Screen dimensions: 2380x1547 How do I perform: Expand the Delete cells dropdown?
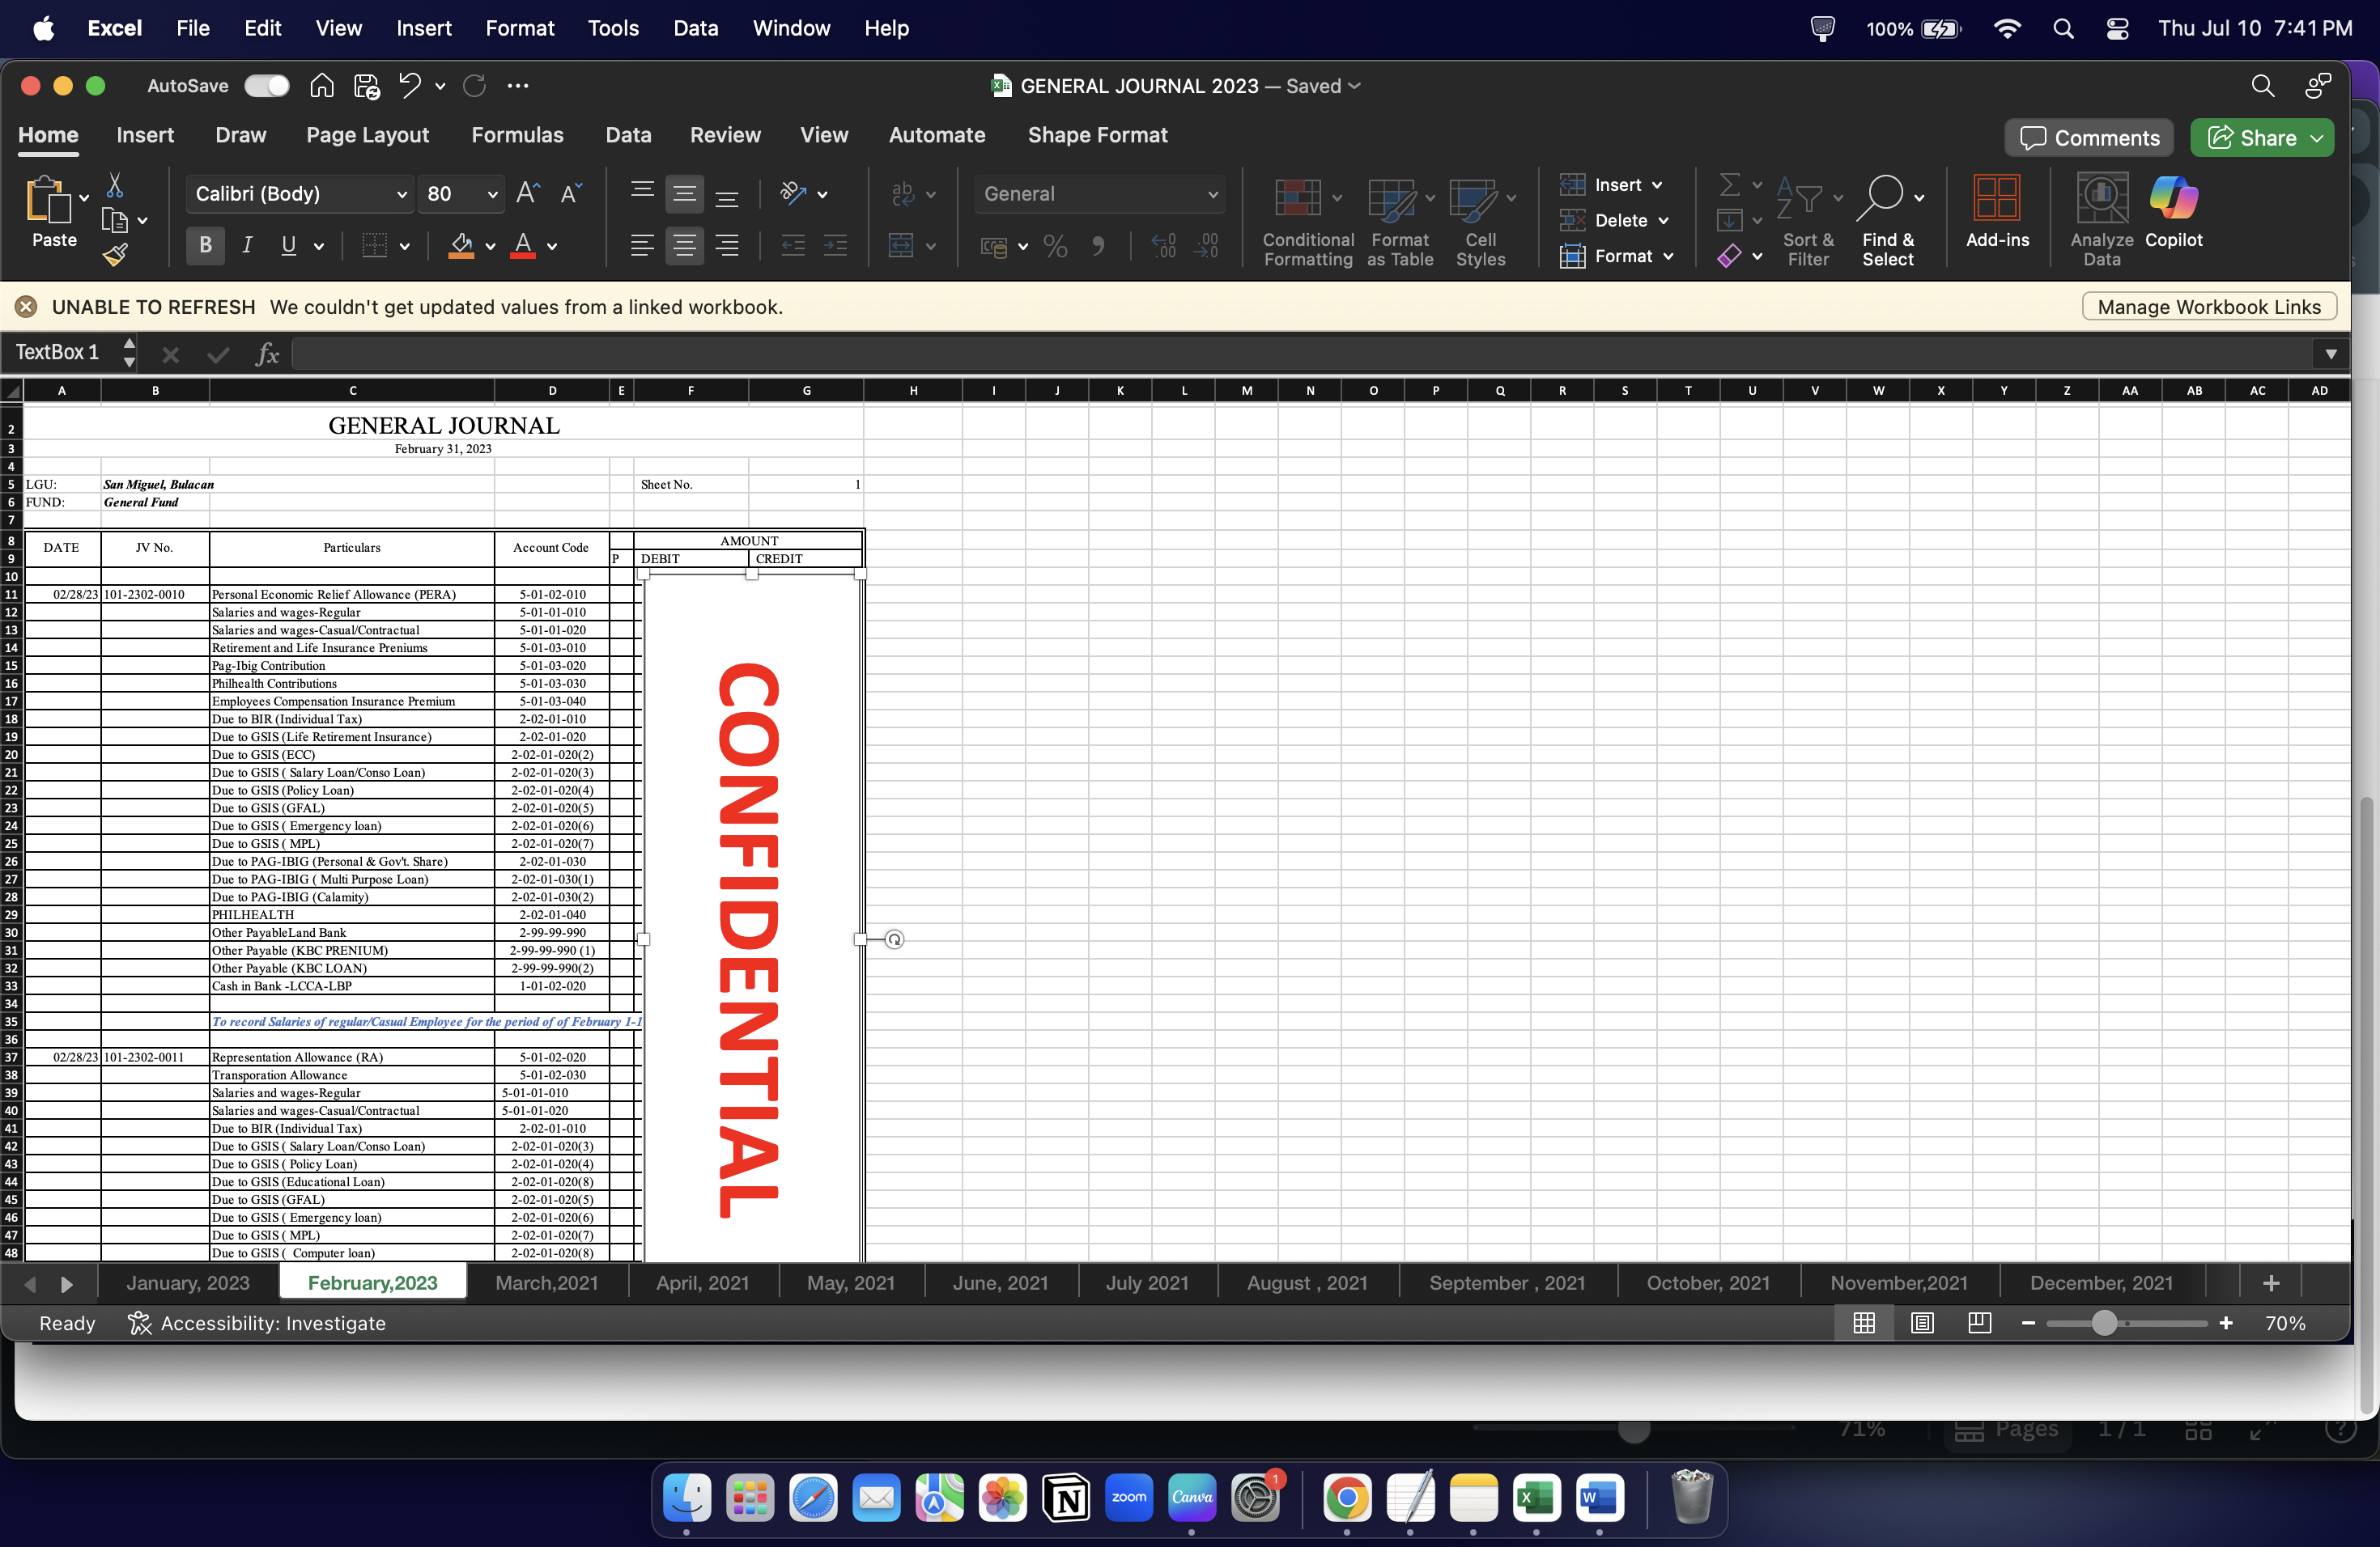pyautogui.click(x=1663, y=221)
